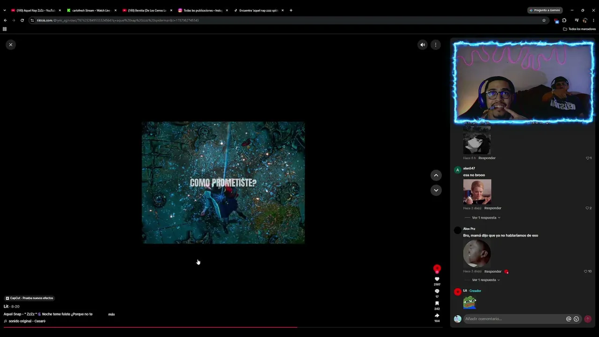Screen dimensions: 599x337
Task: Expand "Ver 1 respuesta" under alan547's comment
Action: coord(486,218)
